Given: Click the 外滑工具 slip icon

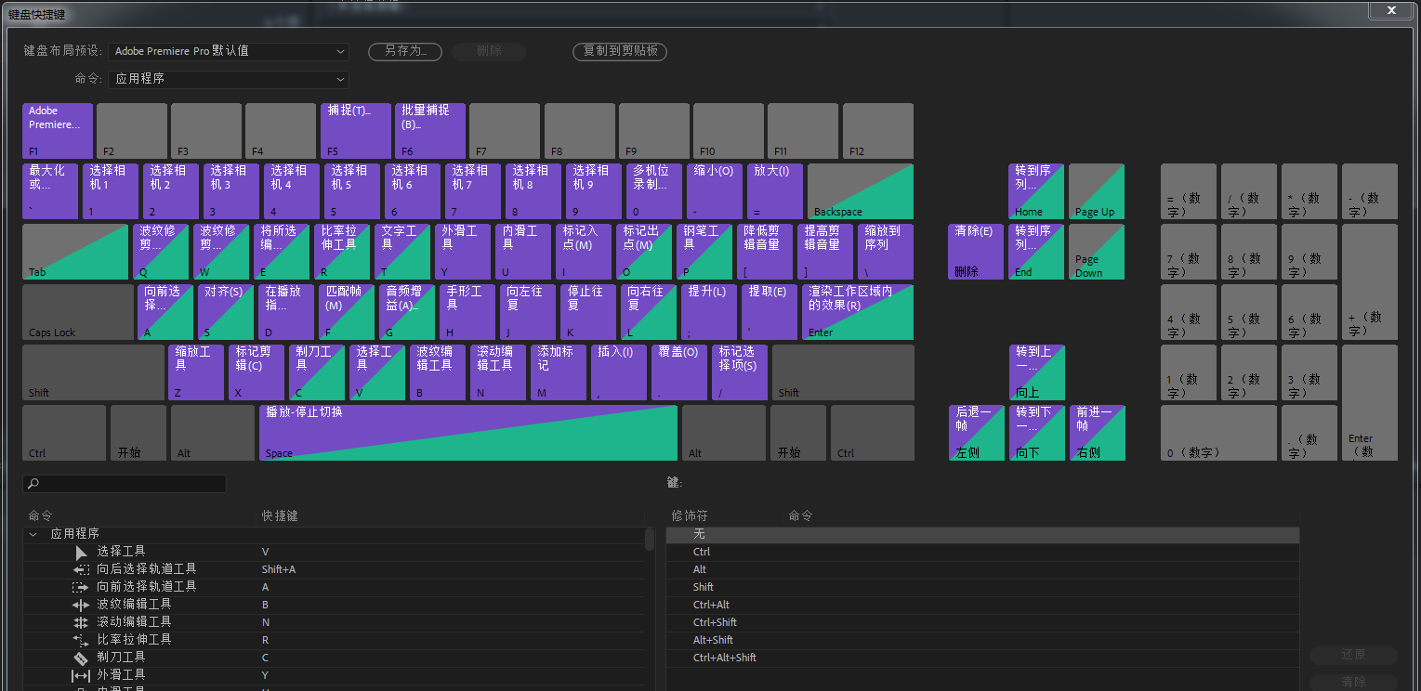Looking at the screenshot, I should pyautogui.click(x=81, y=675).
